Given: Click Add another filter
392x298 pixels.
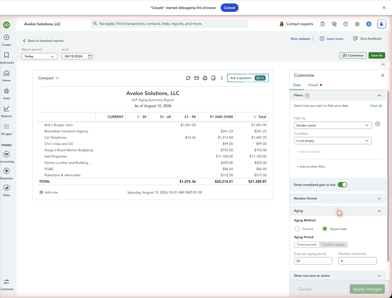Looking at the screenshot, I should coord(311,166).
